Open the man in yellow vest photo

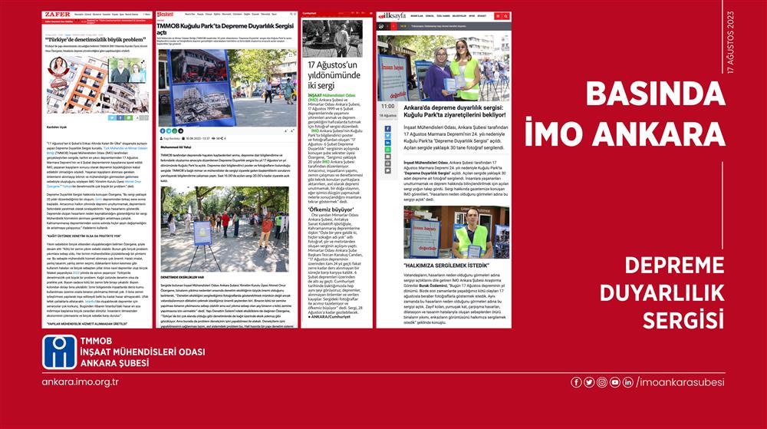(x=456, y=232)
